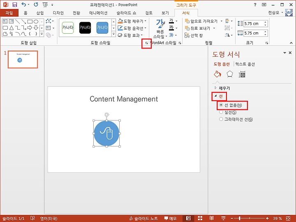The height and width of the screenshot is (222, 296).
Task: Expand the shape styles gallery More arrow
Action: coord(113,34)
